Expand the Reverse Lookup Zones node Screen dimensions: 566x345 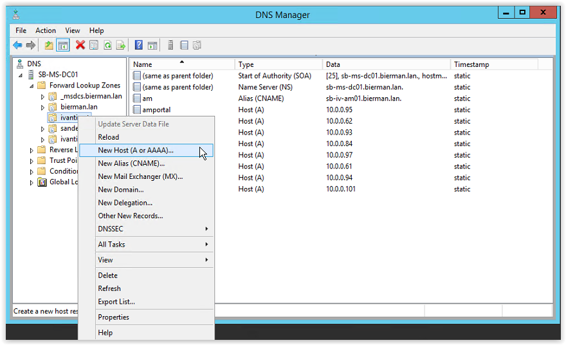pos(32,150)
